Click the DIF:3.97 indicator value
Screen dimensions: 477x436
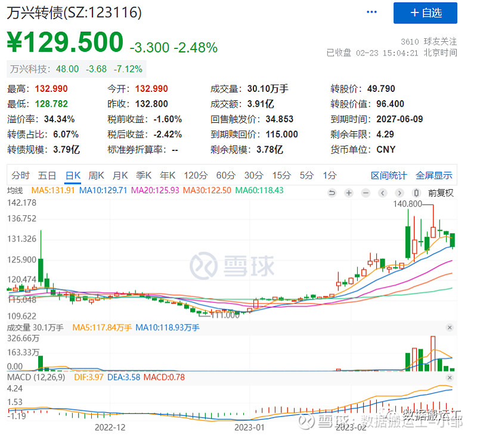89,378
